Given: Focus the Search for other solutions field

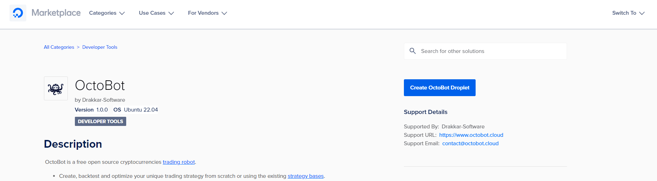Looking at the screenshot, I should 485,51.
